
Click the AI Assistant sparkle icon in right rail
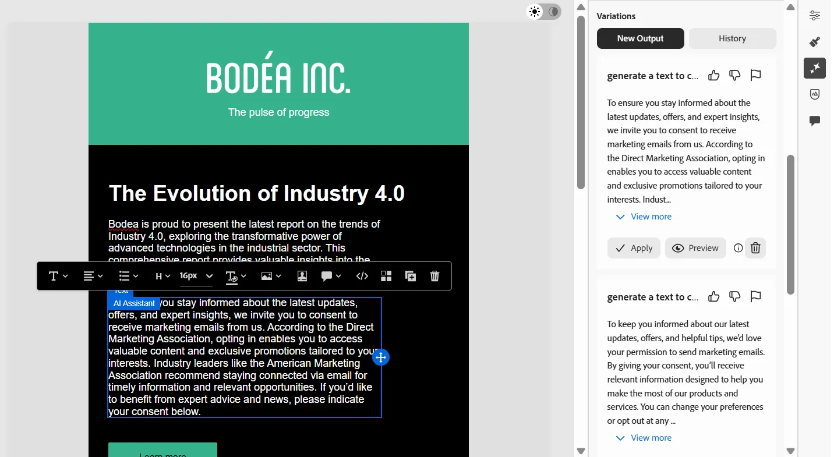point(815,68)
